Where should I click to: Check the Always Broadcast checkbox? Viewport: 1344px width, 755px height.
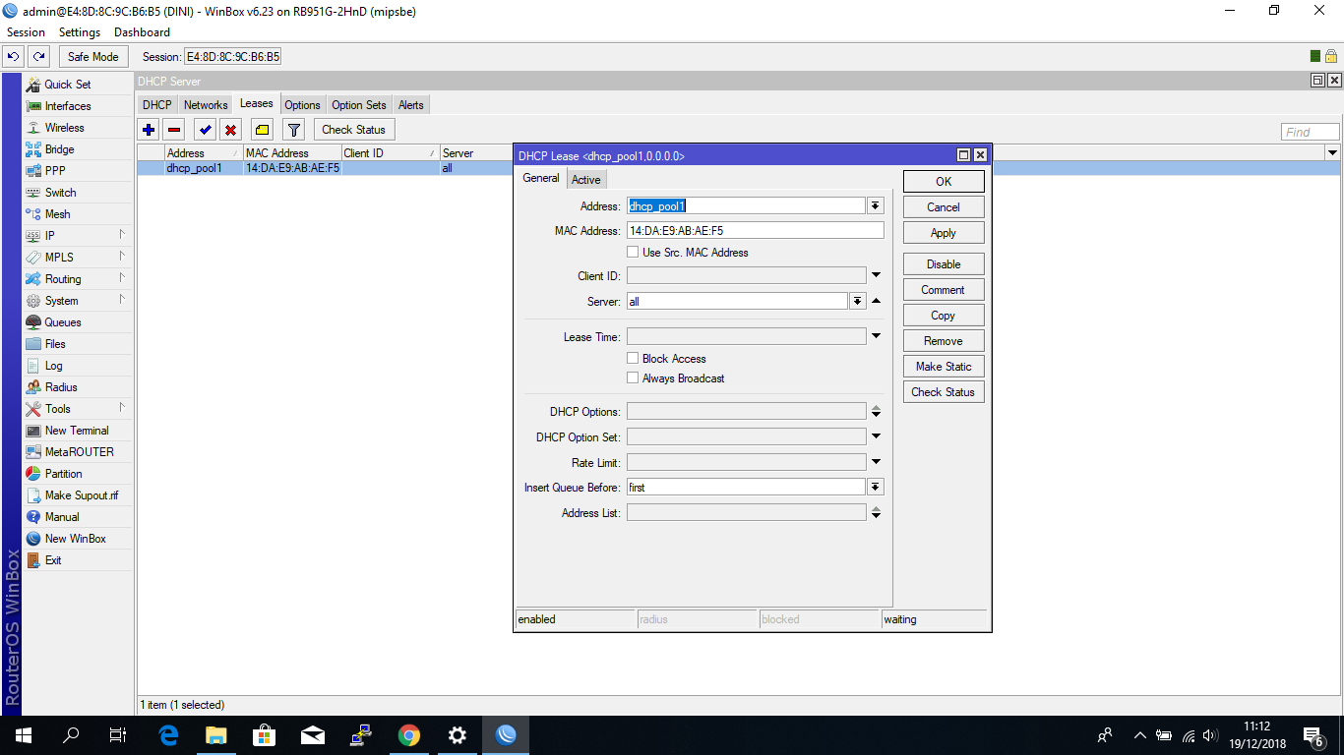tap(633, 378)
